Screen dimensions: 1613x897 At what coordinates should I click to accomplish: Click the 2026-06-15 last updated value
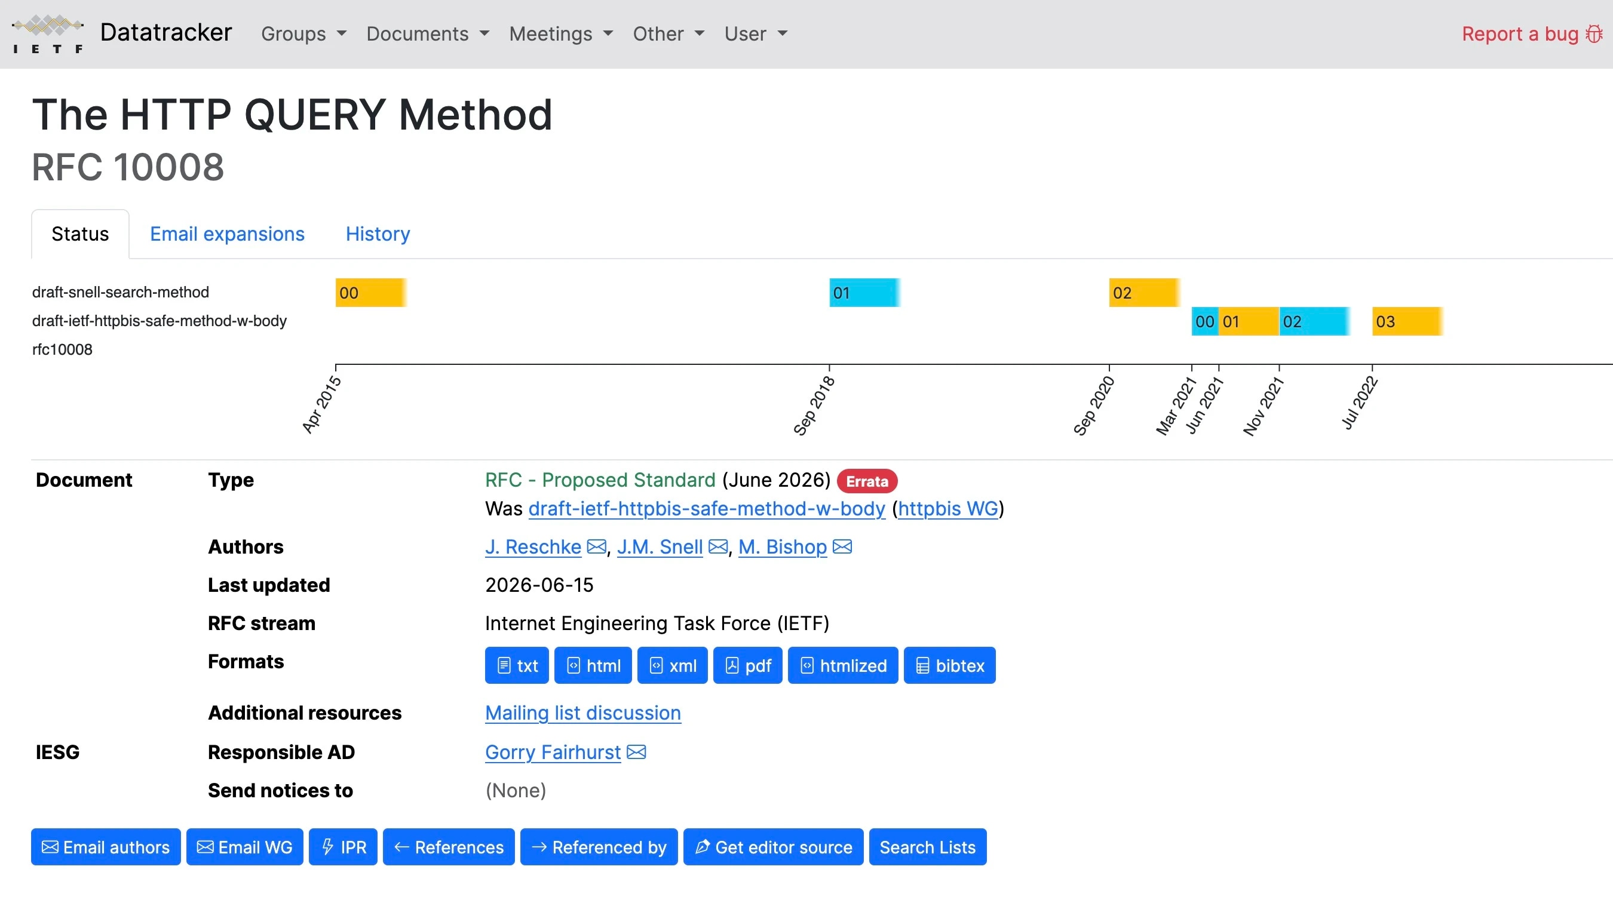point(539,585)
